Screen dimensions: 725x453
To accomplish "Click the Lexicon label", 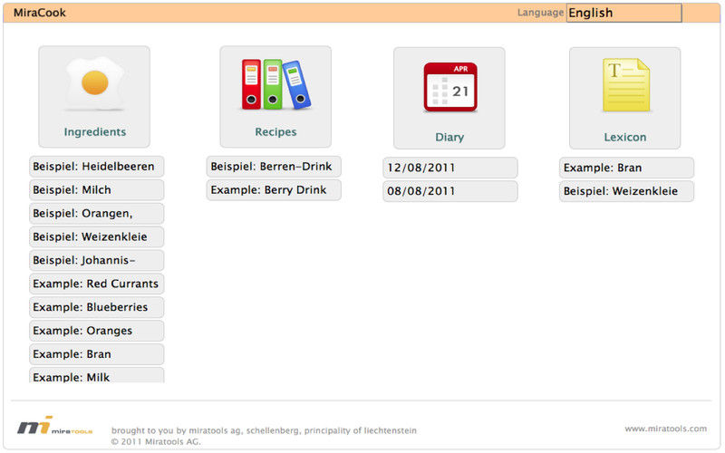I will tap(625, 138).
